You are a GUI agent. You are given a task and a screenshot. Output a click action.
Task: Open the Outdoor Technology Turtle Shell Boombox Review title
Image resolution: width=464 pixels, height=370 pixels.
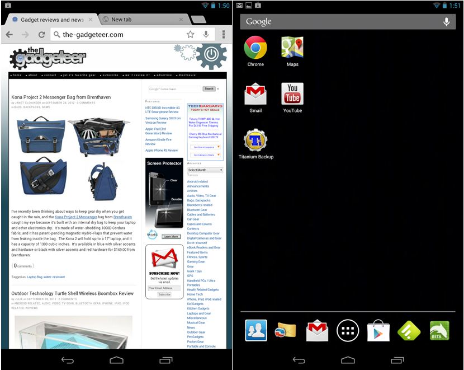pyautogui.click(x=73, y=293)
